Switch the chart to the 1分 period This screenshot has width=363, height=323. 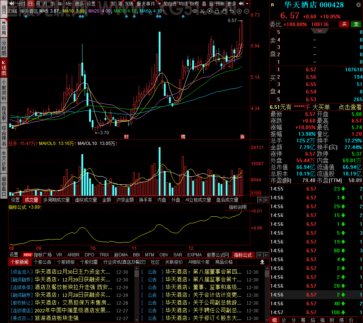tap(68, 4)
